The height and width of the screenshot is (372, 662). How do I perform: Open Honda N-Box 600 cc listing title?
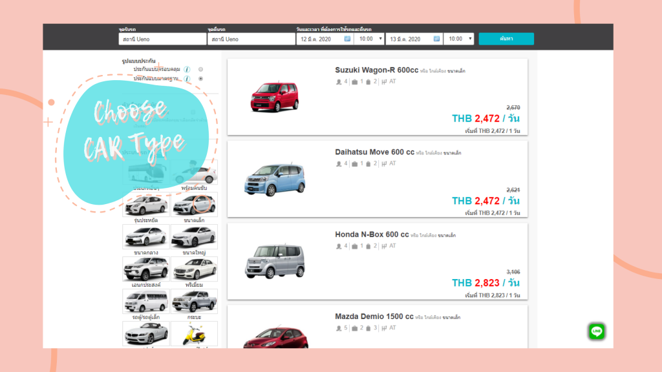pyautogui.click(x=372, y=234)
